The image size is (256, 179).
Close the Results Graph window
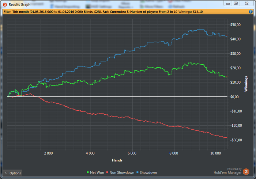click(x=247, y=3)
